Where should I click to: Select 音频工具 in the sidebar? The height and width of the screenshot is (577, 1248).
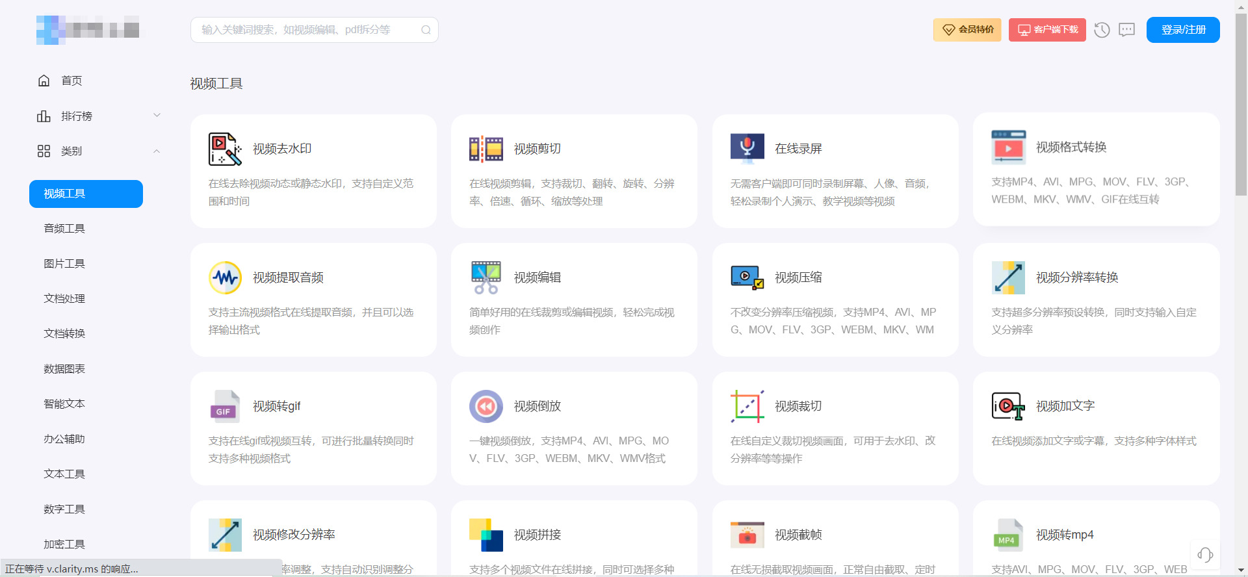click(64, 229)
